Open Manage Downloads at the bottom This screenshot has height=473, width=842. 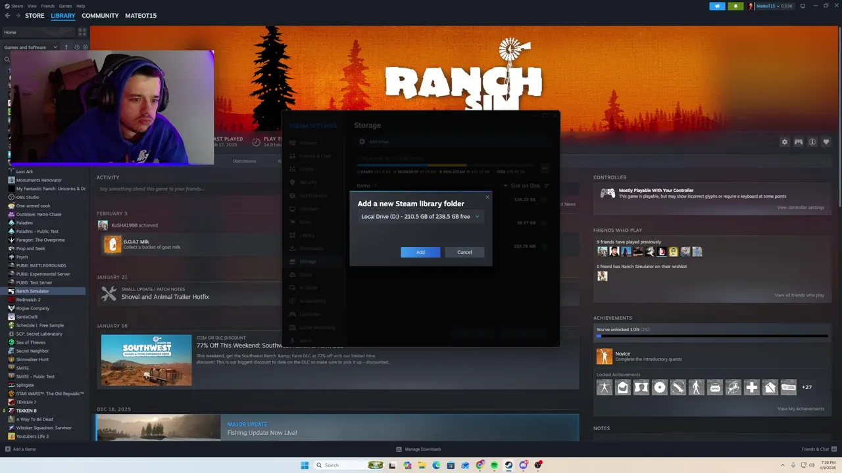click(418, 449)
